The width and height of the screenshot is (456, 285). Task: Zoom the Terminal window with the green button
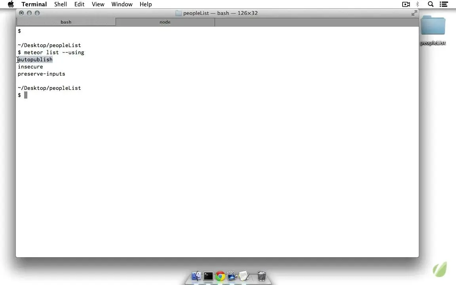click(37, 13)
